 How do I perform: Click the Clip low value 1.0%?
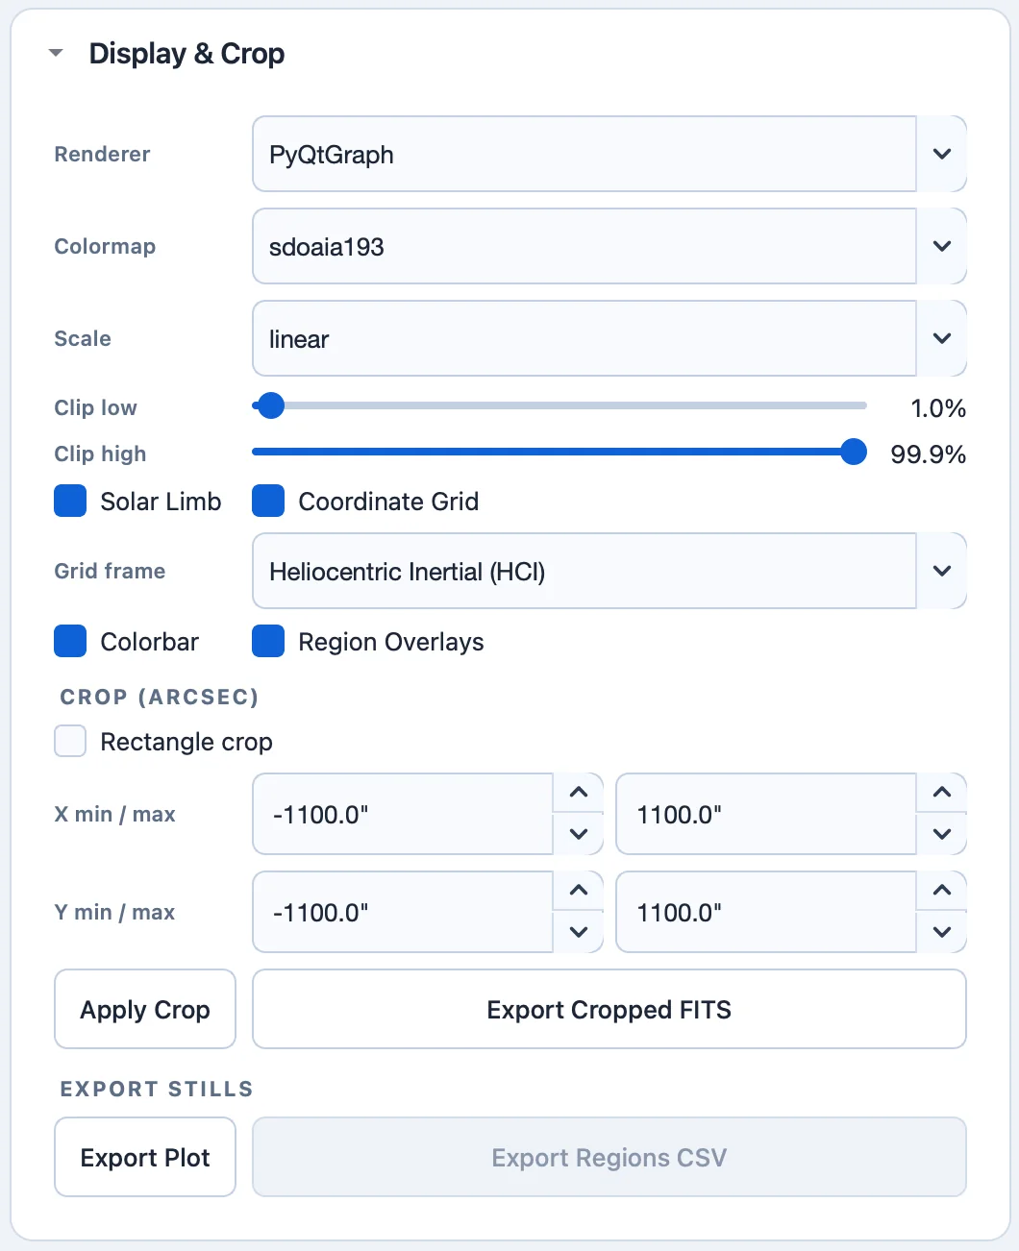pos(938,408)
